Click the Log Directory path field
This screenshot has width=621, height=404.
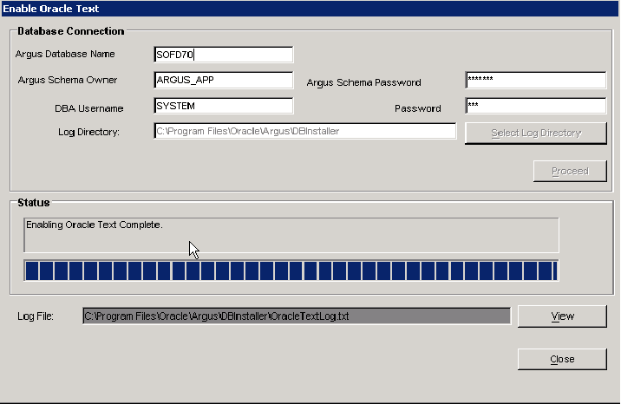(305, 131)
